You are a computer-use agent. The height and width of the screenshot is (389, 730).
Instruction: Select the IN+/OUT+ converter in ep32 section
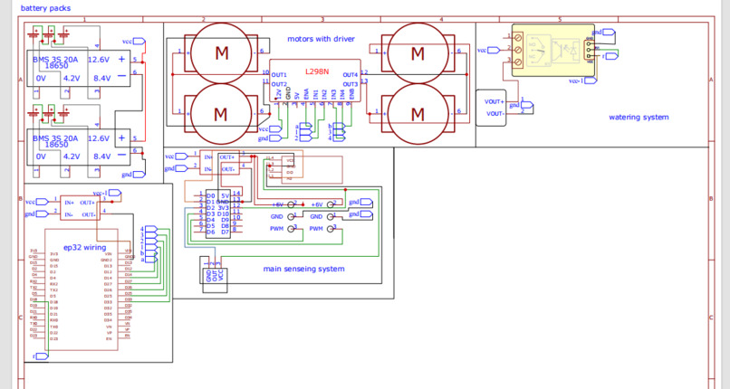point(80,208)
